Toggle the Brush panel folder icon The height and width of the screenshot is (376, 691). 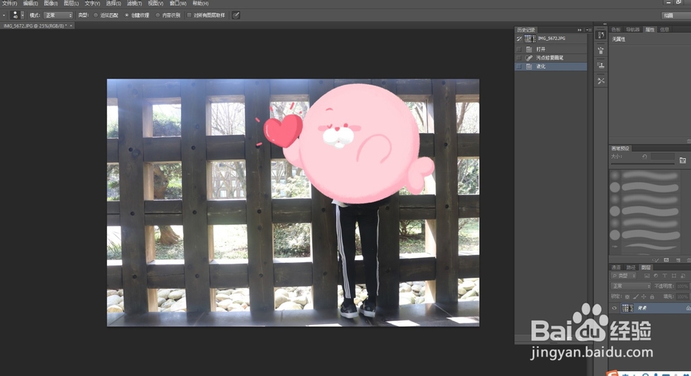pyautogui.click(x=683, y=160)
